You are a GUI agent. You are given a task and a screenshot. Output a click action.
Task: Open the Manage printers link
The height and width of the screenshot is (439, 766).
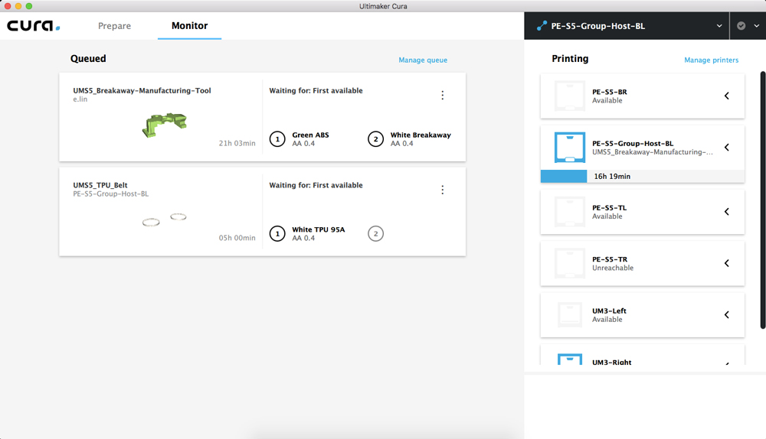pos(711,60)
